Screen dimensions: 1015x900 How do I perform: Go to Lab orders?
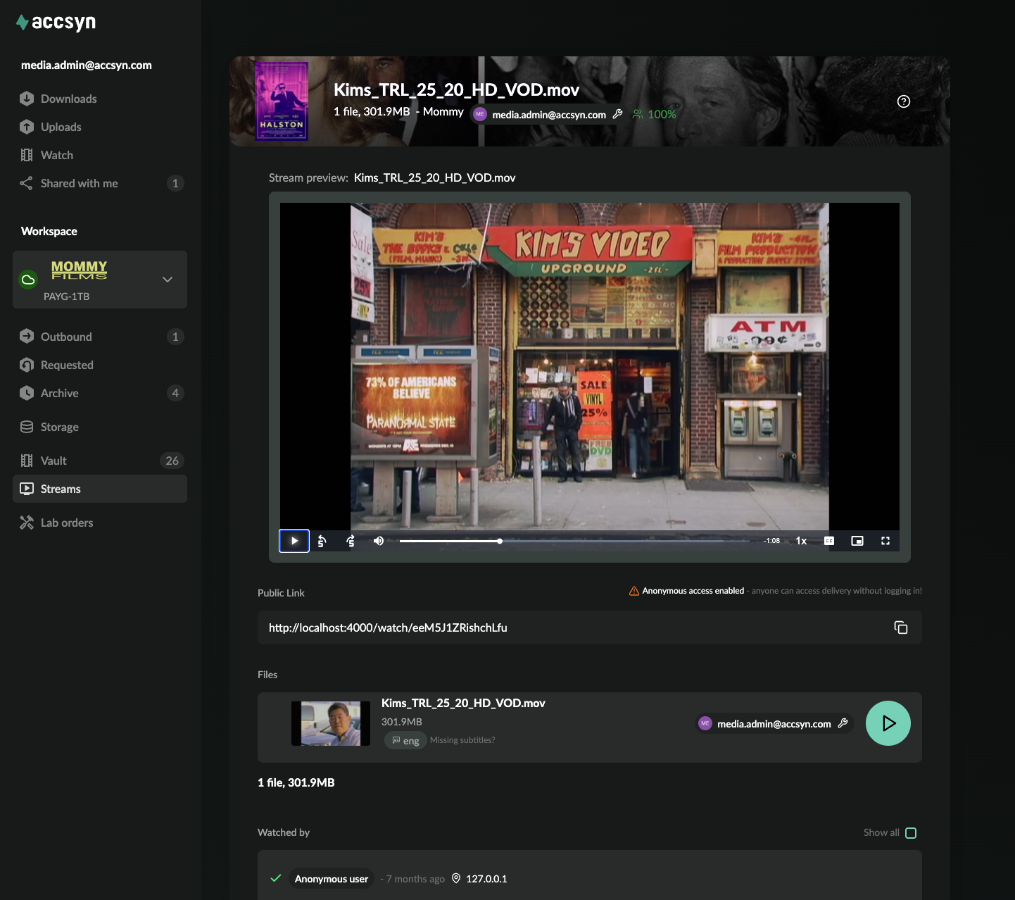[67, 523]
